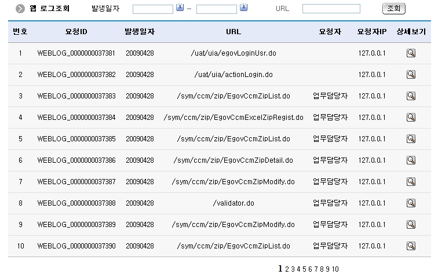Open detail view for row 2 actionLogin.do
The width and height of the screenshot is (438, 278).
[x=411, y=75]
